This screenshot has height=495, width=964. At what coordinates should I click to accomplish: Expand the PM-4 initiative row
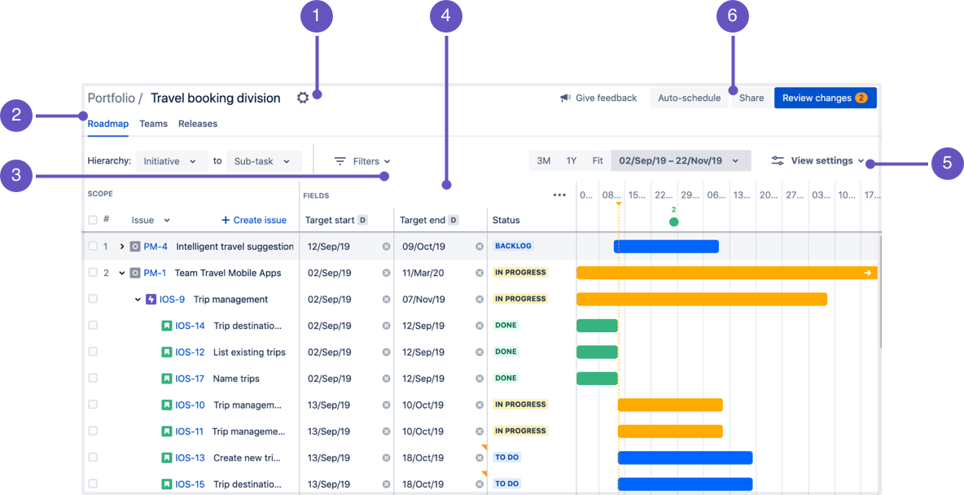(122, 247)
